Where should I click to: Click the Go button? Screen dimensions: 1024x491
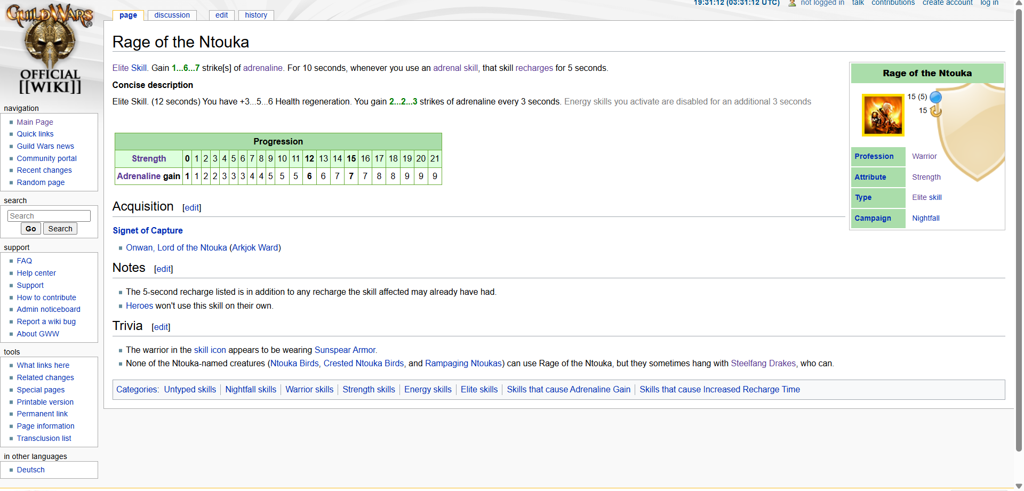click(31, 229)
